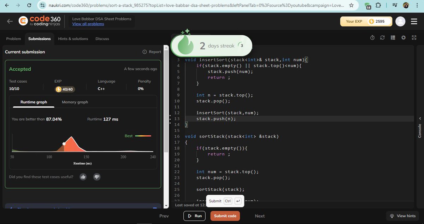
Task: Switch to the Problem tab
Action: click(13, 39)
